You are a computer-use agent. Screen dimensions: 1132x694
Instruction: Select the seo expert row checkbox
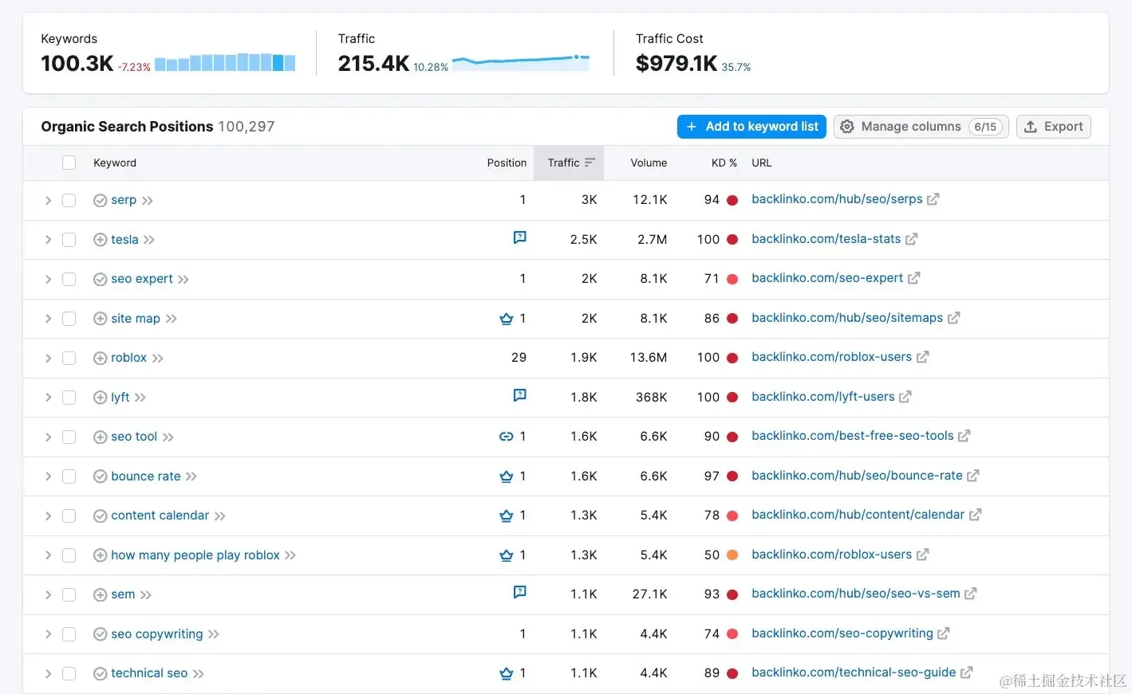(69, 279)
